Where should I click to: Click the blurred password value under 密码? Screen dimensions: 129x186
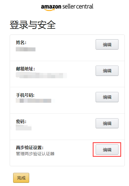pos(24,128)
